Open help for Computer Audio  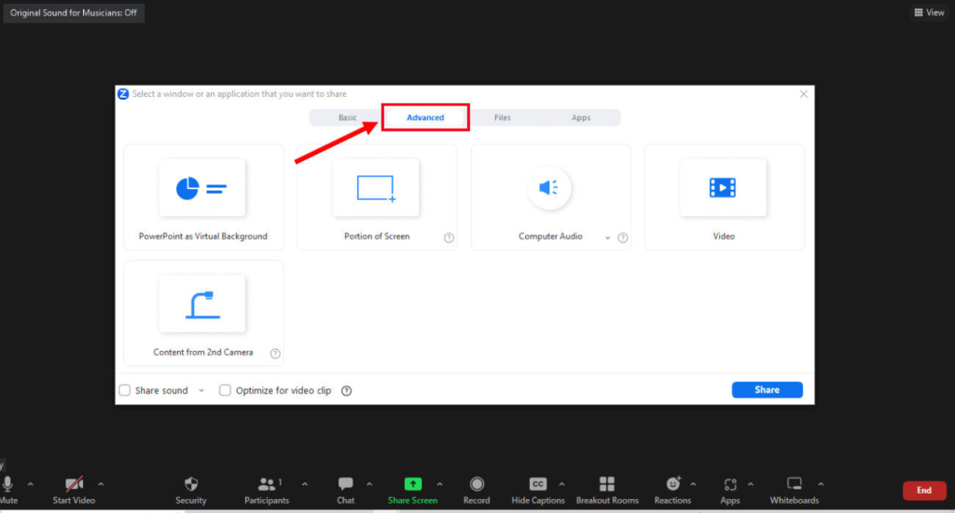pos(622,237)
